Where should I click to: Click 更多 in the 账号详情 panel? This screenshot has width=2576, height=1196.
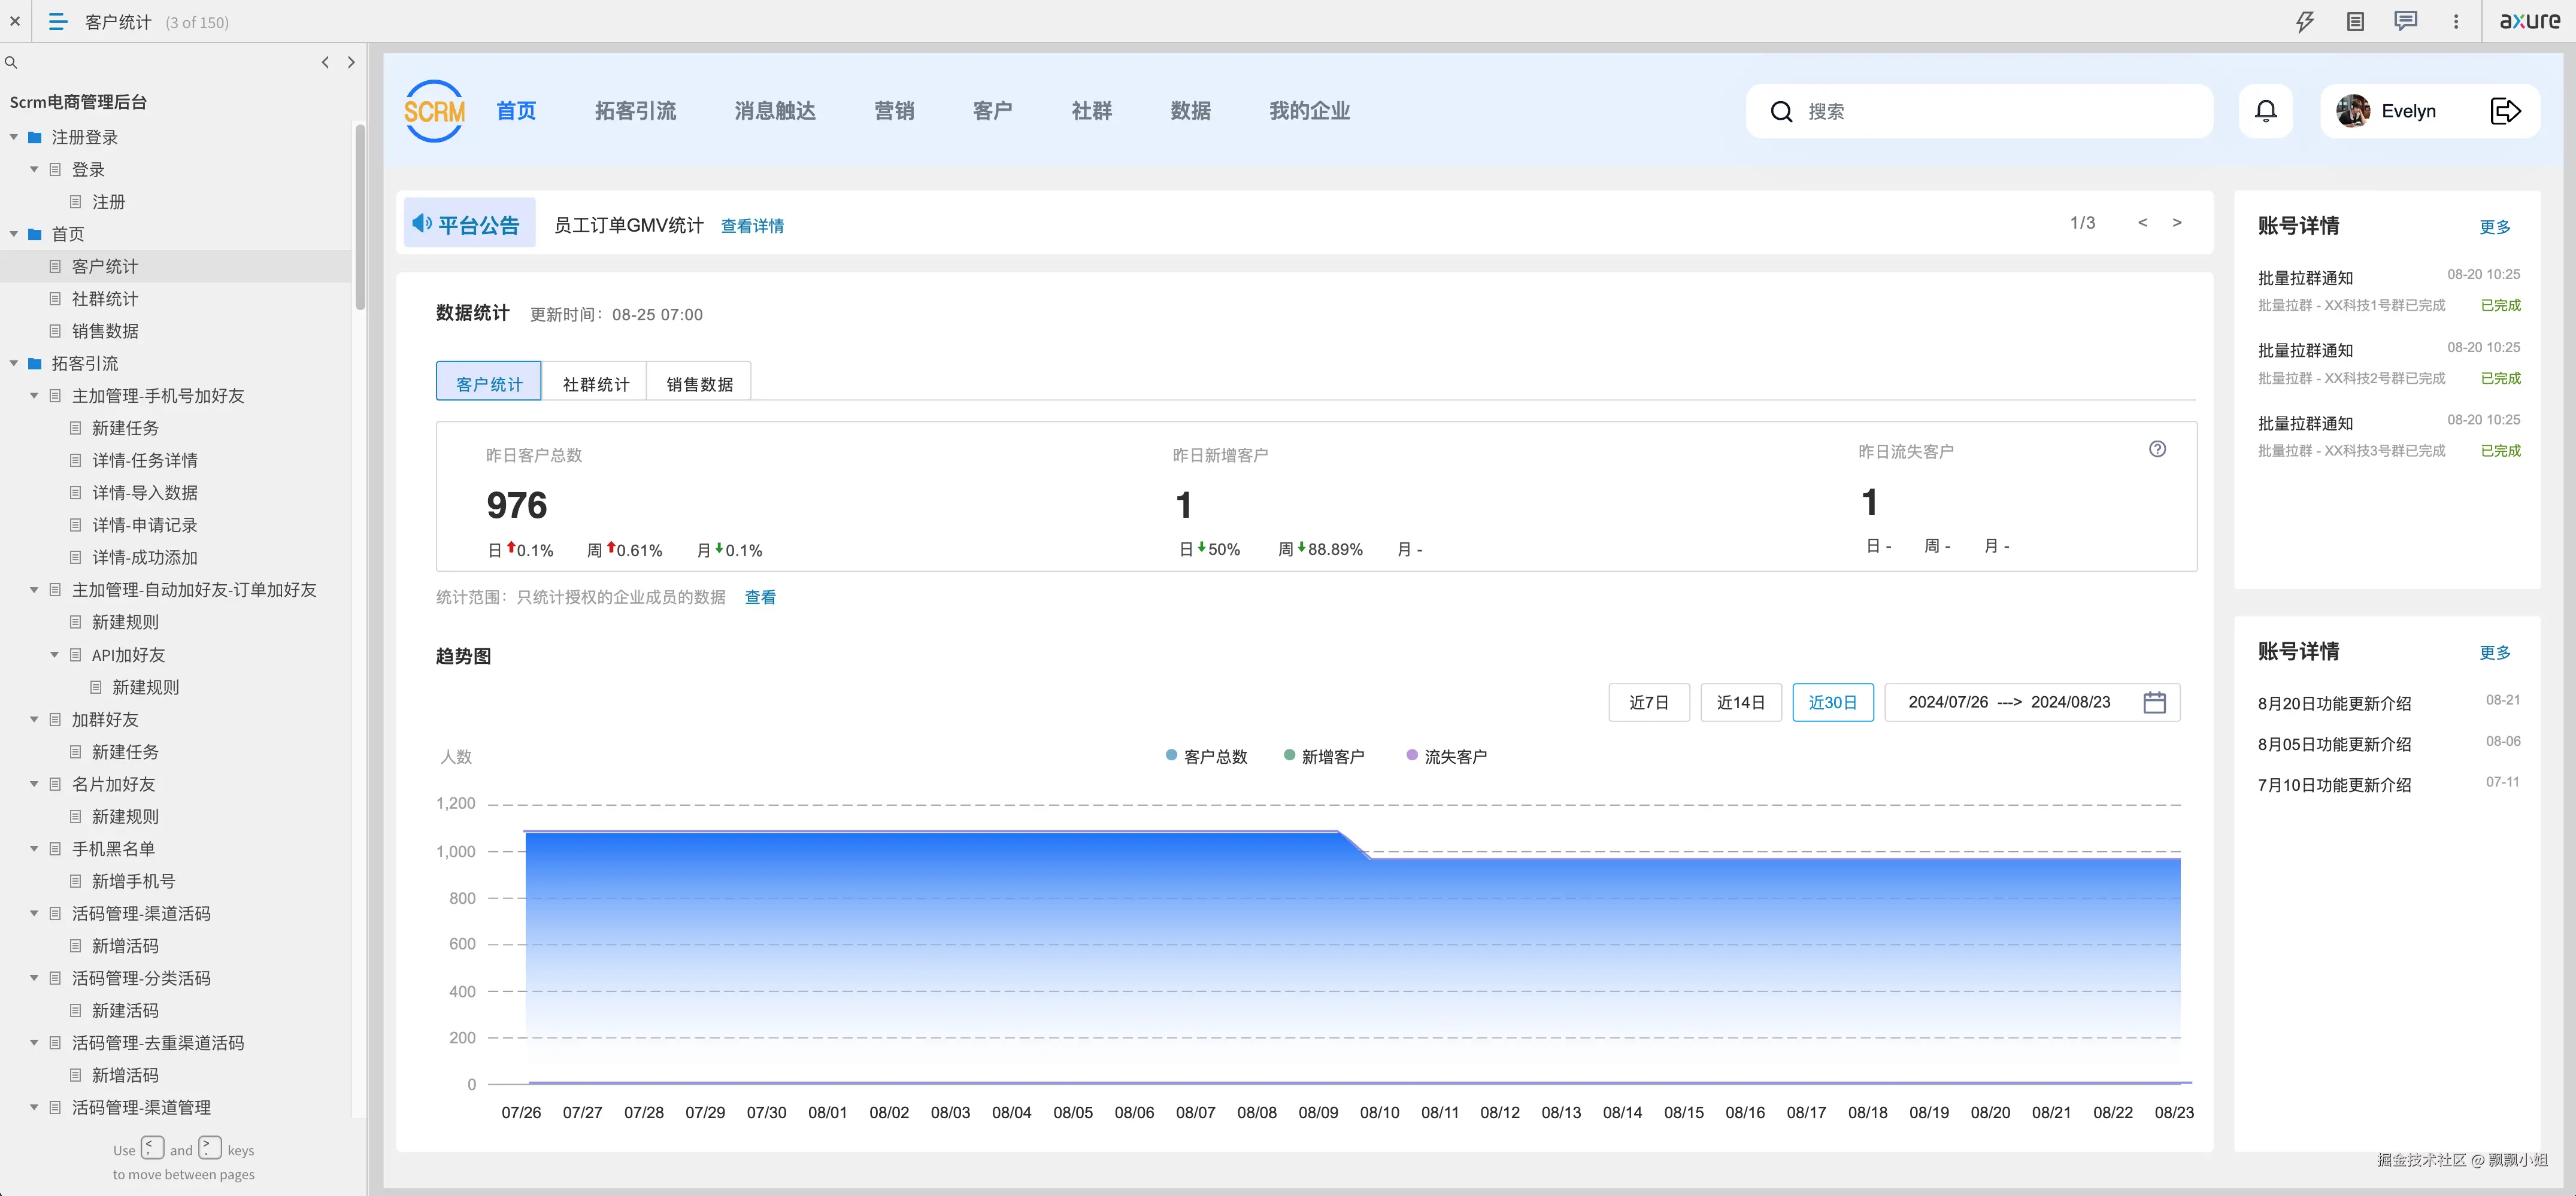pyautogui.click(x=2495, y=226)
